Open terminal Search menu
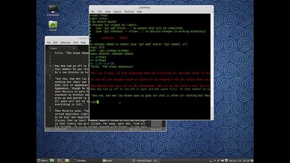Screen dimensions: 290x163 click(x=117, y=12)
